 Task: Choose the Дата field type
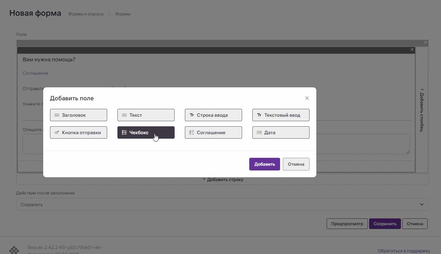(281, 133)
